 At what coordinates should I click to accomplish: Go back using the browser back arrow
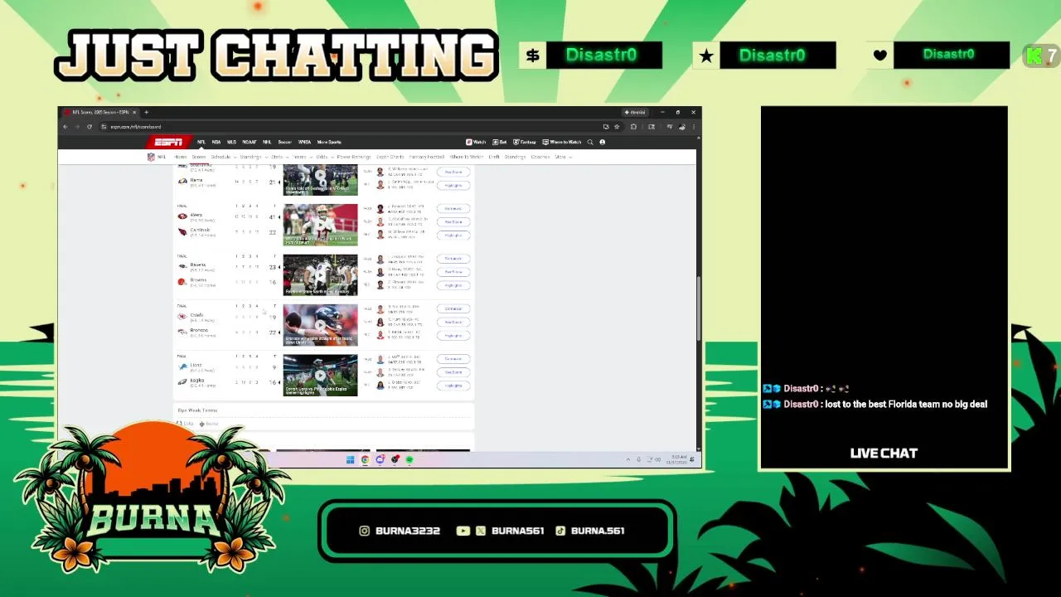(65, 127)
